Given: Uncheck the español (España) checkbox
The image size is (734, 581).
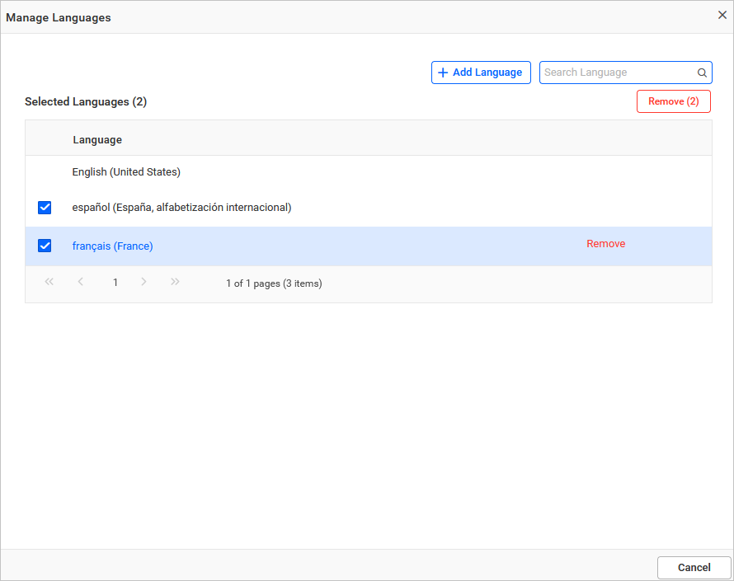Looking at the screenshot, I should 45,208.
